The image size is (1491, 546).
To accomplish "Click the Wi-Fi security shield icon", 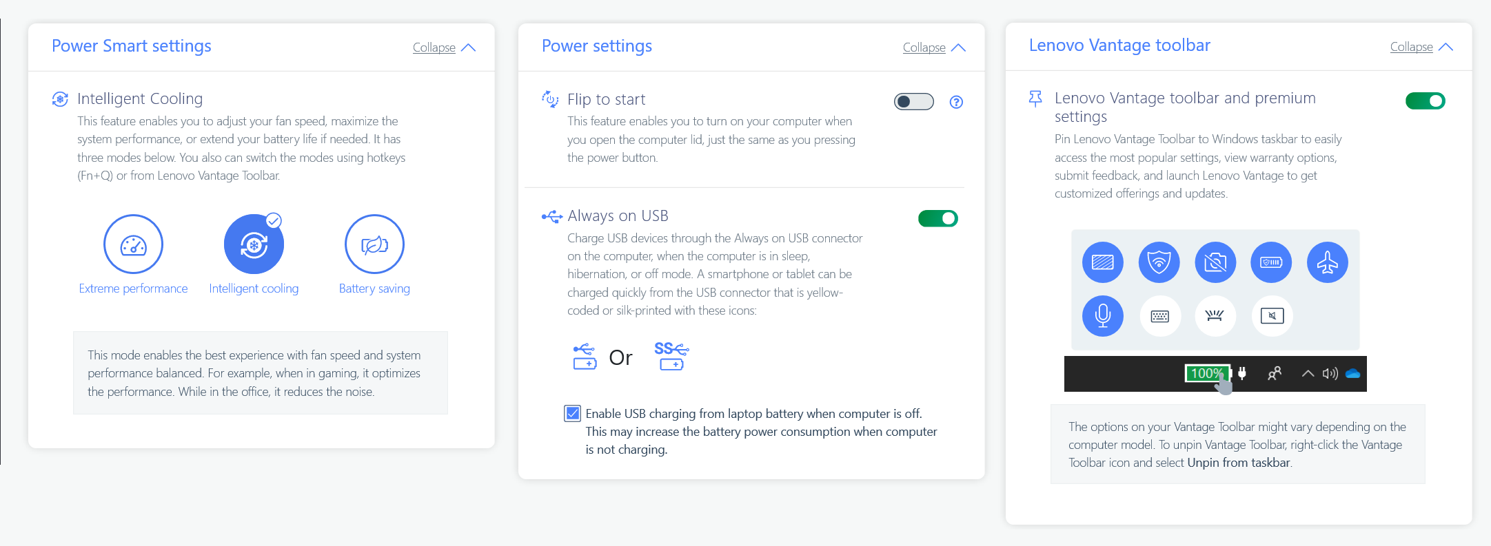I will 1159,262.
